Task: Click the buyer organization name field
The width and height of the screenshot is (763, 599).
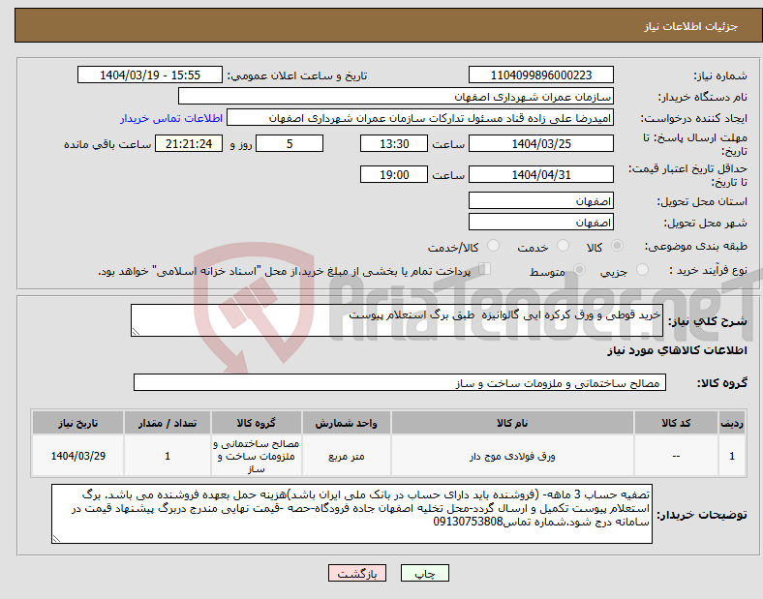Action: (396, 96)
